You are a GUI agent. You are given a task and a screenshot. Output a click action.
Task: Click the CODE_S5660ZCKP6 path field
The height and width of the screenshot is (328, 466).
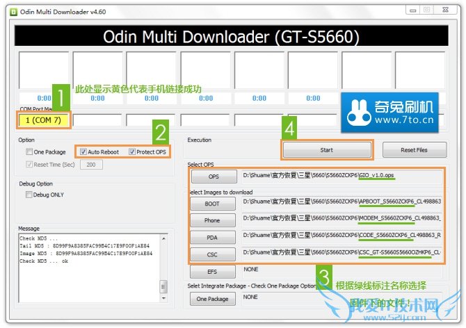pyautogui.click(x=342, y=237)
